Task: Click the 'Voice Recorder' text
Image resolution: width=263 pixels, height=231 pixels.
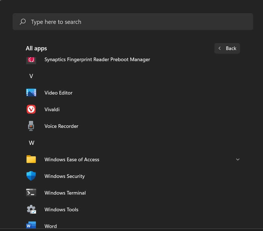Action: [62, 126]
